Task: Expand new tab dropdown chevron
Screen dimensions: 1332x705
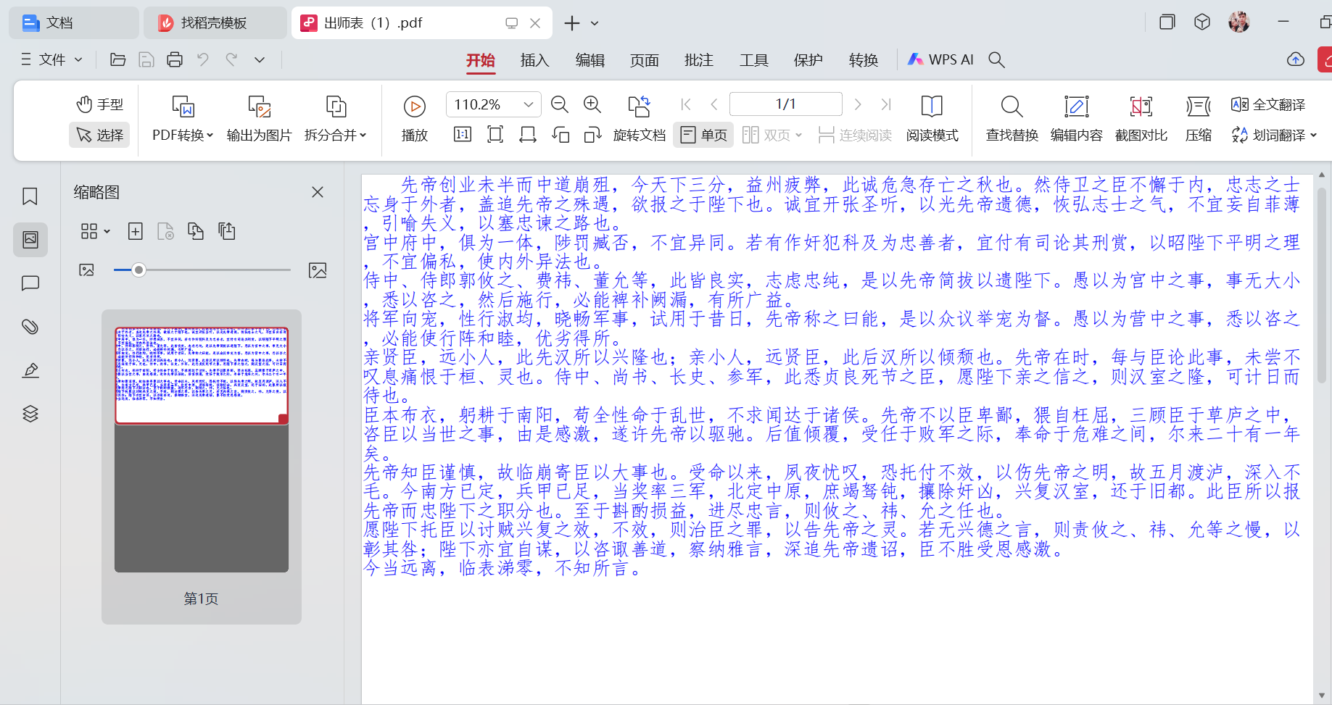Action: coord(595,23)
